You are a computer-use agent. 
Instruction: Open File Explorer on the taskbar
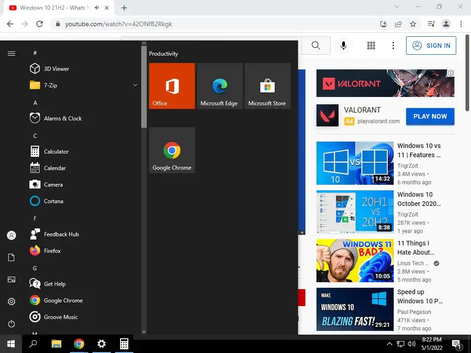click(x=56, y=344)
